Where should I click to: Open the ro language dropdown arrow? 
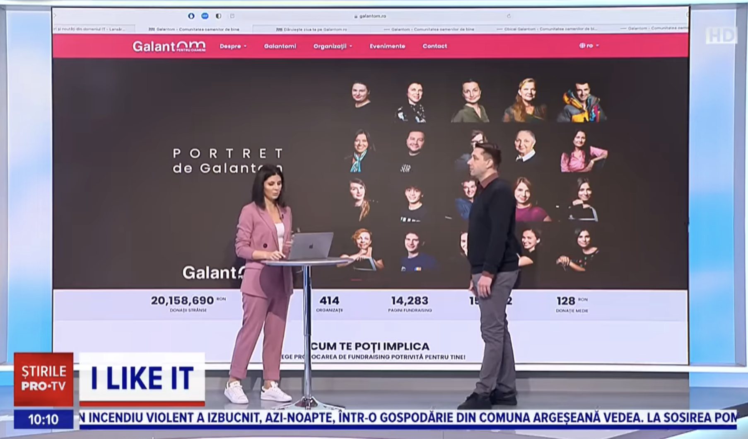point(597,45)
